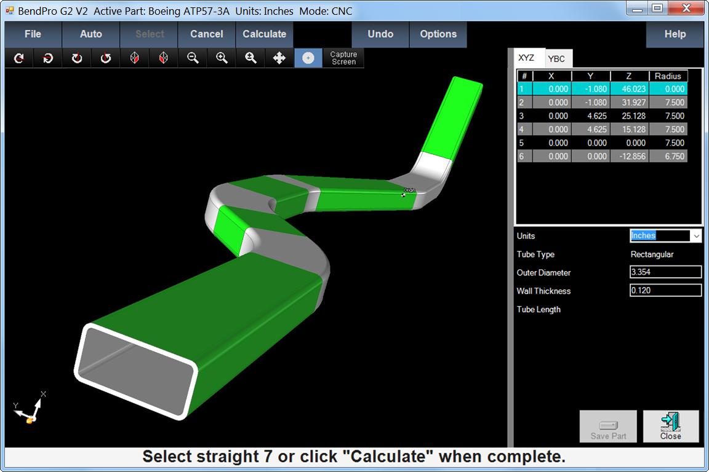Viewport: 709px width, 472px height.
Task: Open the File menu
Action: (x=33, y=34)
